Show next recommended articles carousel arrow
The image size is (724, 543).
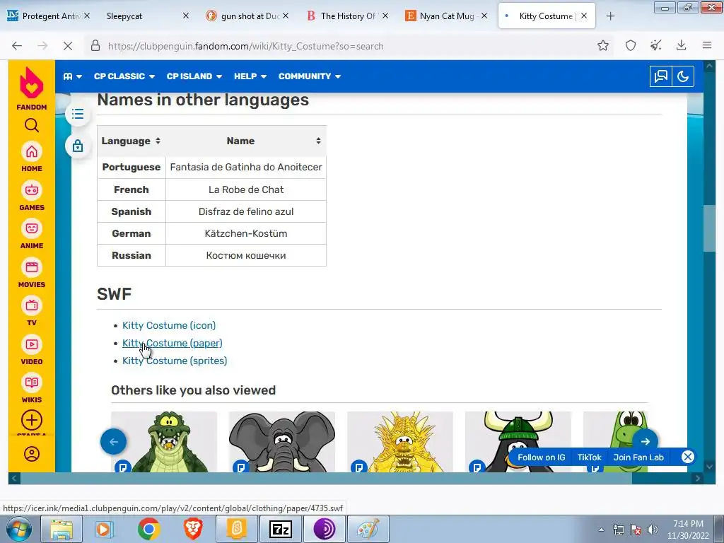point(645,441)
